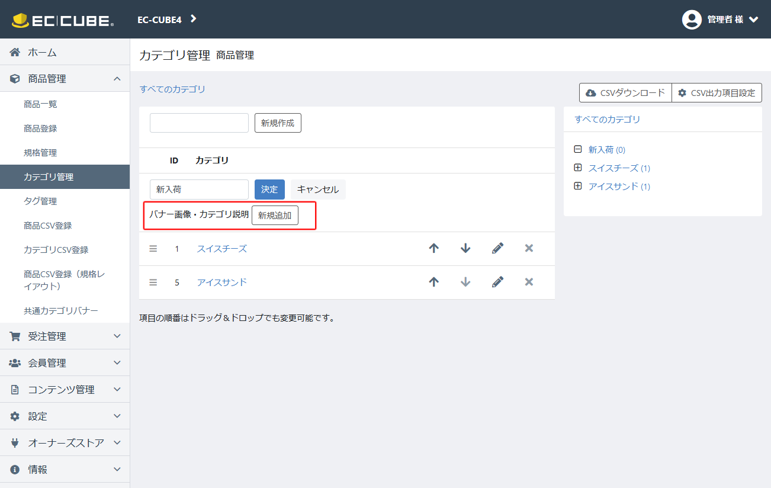
Task: Click the EC-CUBE logo in header
Action: [63, 20]
